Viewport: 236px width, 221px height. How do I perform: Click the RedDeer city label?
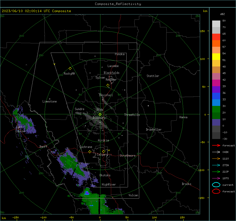111,80
